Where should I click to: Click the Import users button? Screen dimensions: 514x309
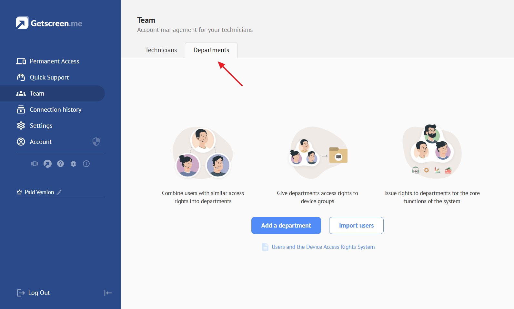point(356,225)
